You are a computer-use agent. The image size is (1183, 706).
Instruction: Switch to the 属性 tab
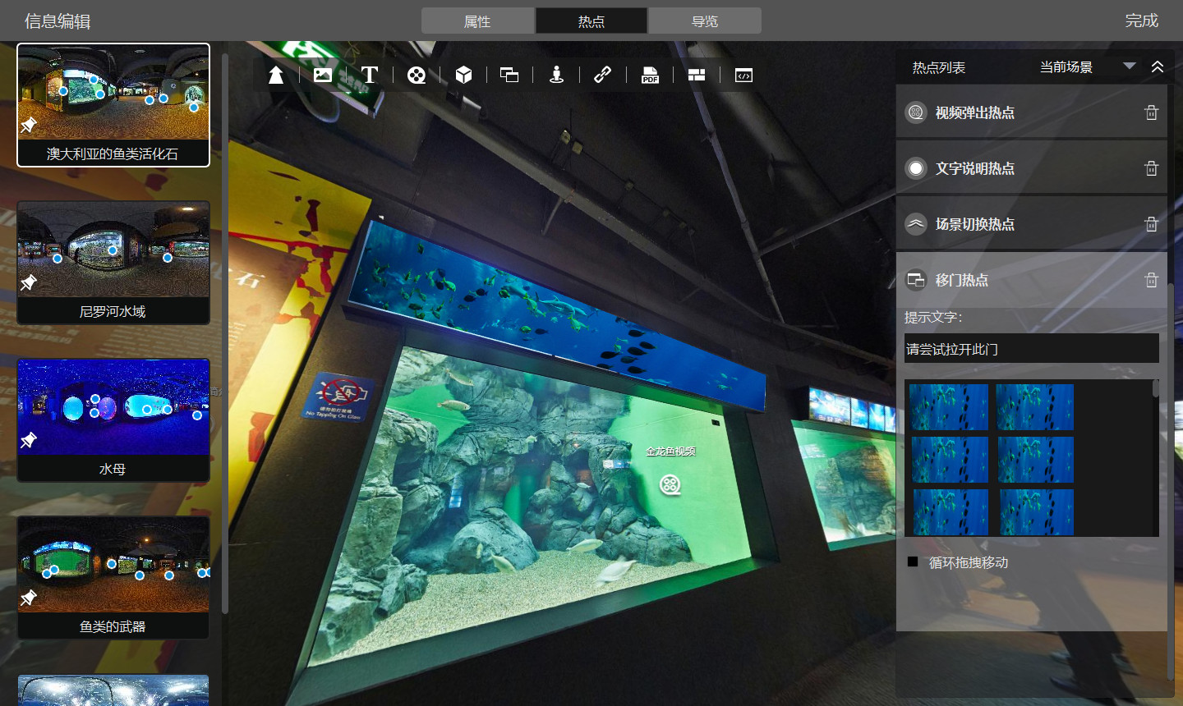477,21
